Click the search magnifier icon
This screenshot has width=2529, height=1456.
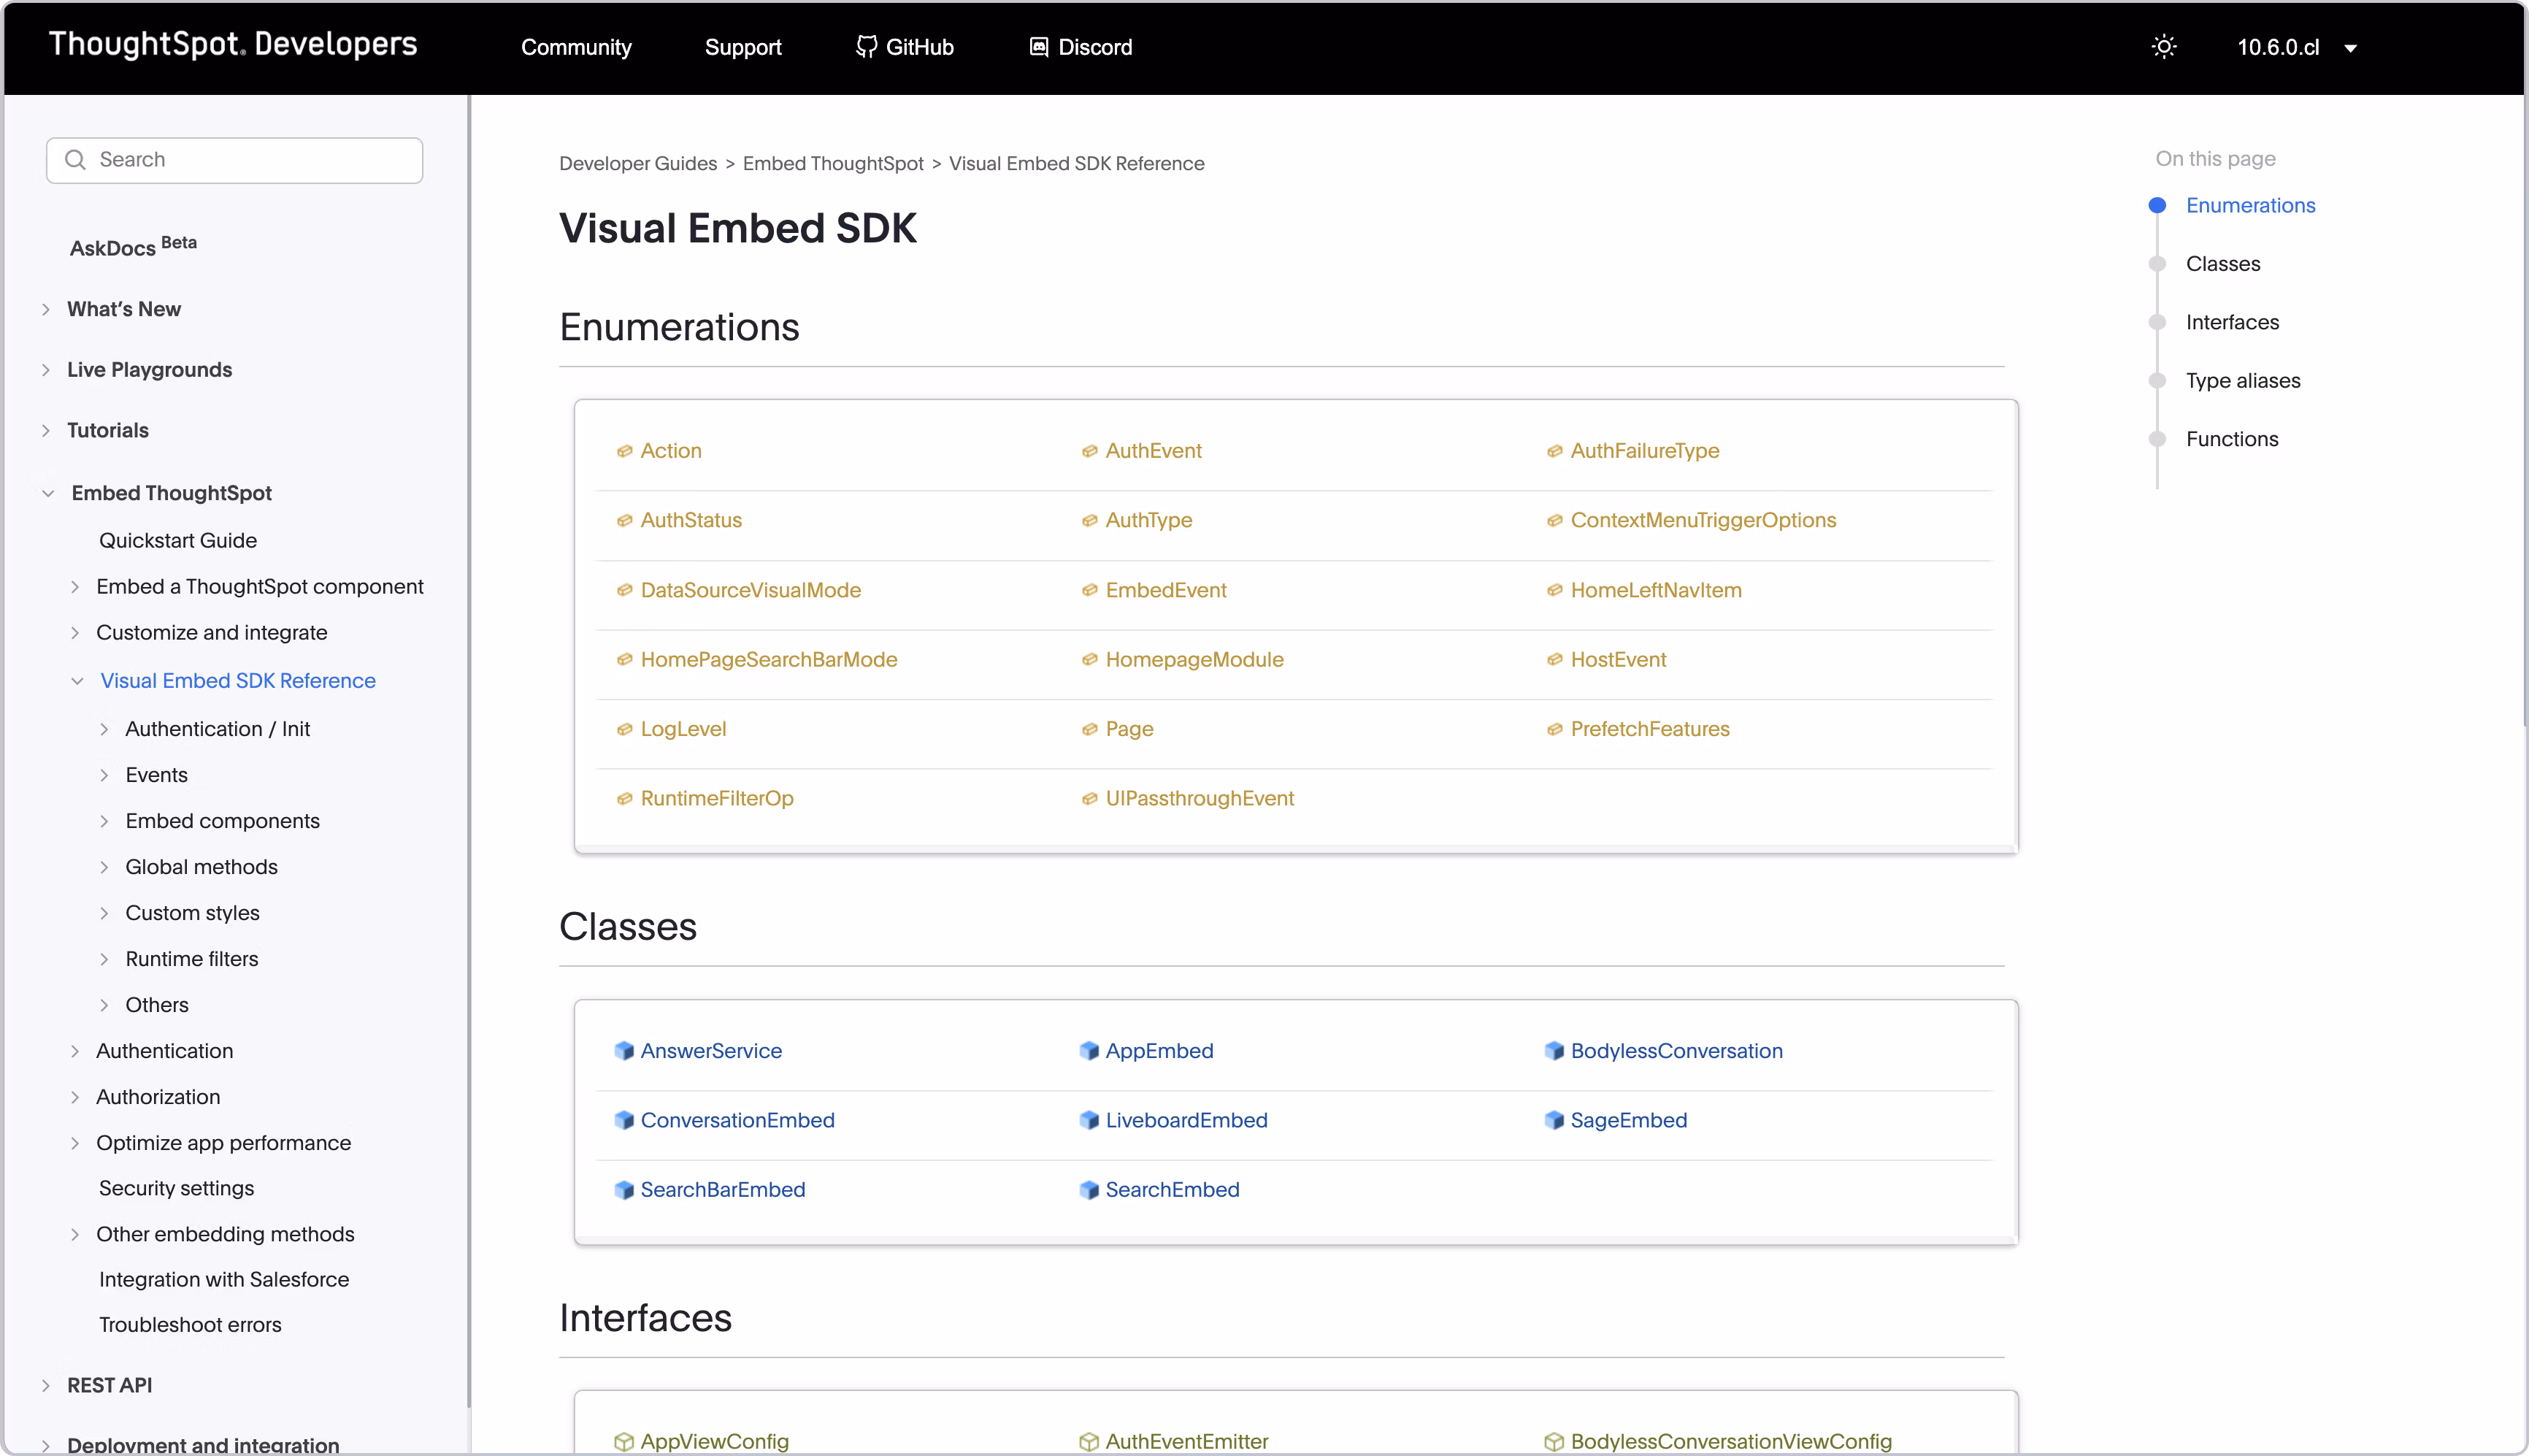[x=75, y=160]
